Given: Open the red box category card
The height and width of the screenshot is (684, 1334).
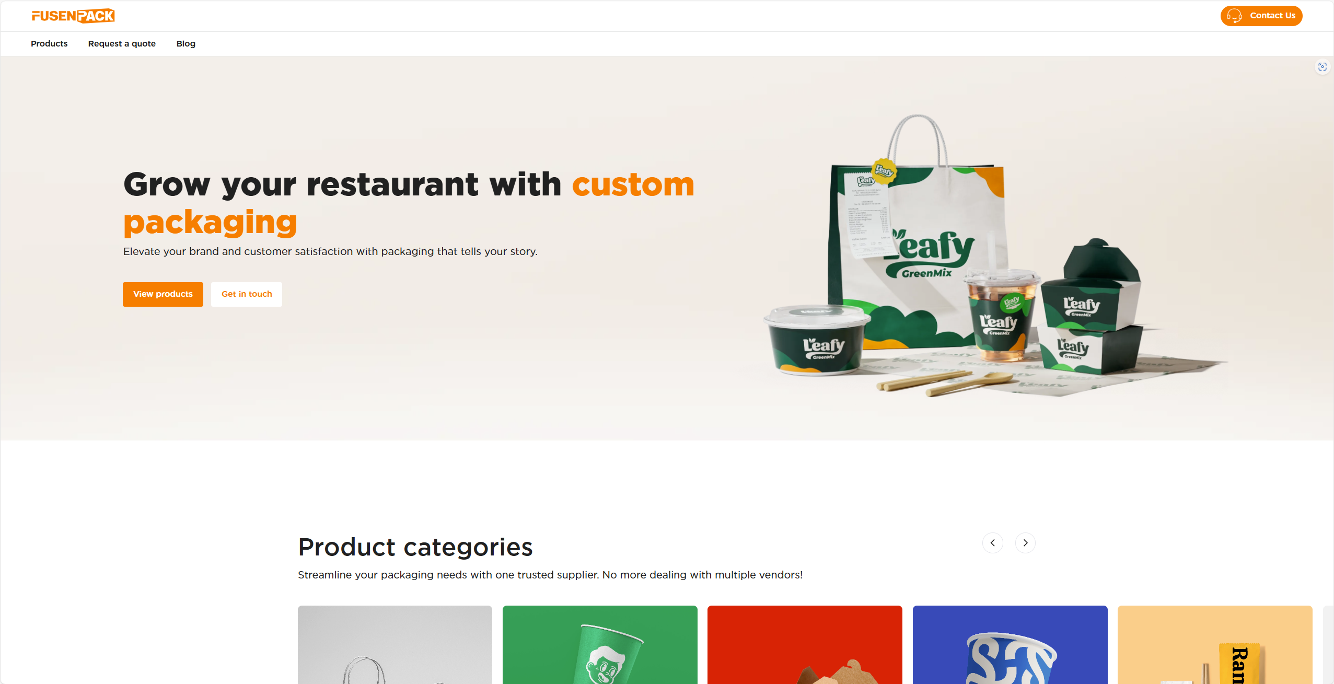Looking at the screenshot, I should click(x=805, y=645).
